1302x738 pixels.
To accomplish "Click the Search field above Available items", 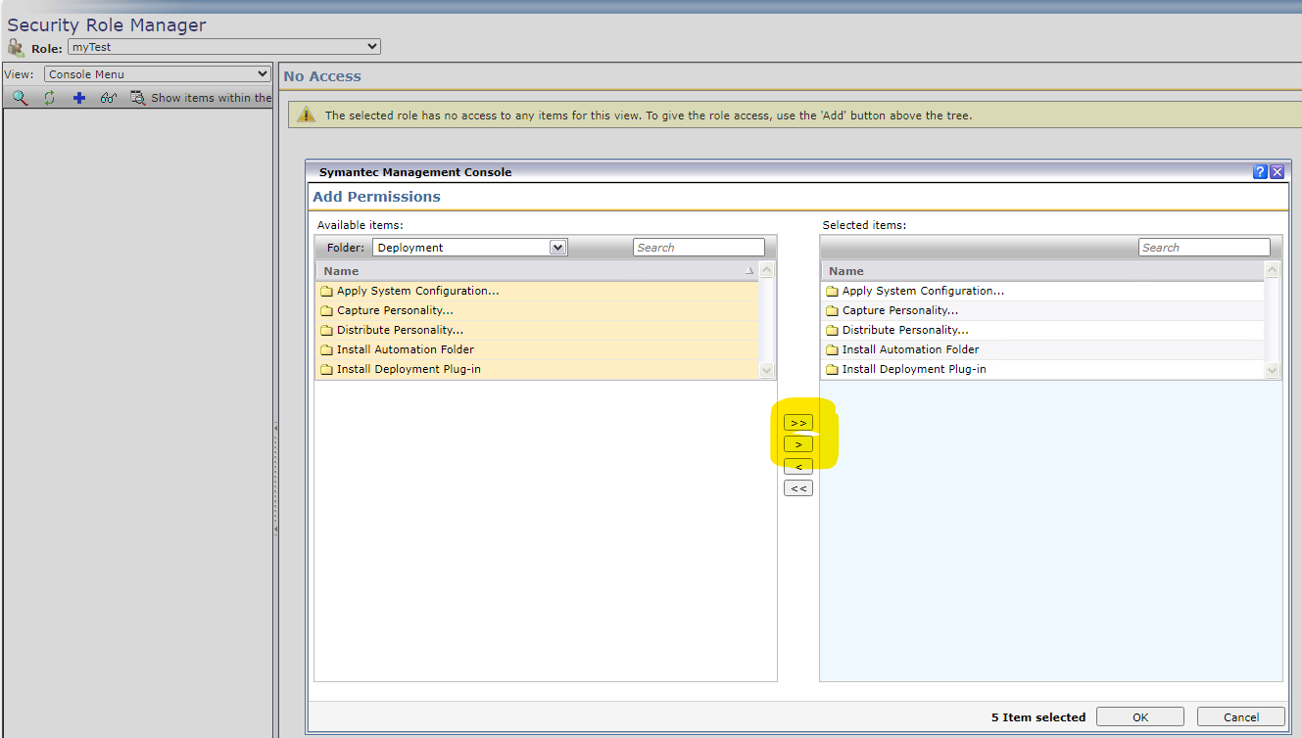I will coord(698,248).
